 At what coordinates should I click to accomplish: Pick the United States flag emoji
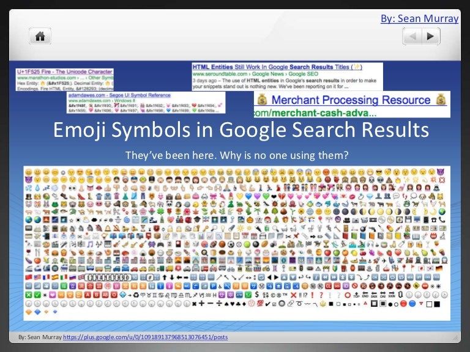click(x=37, y=277)
